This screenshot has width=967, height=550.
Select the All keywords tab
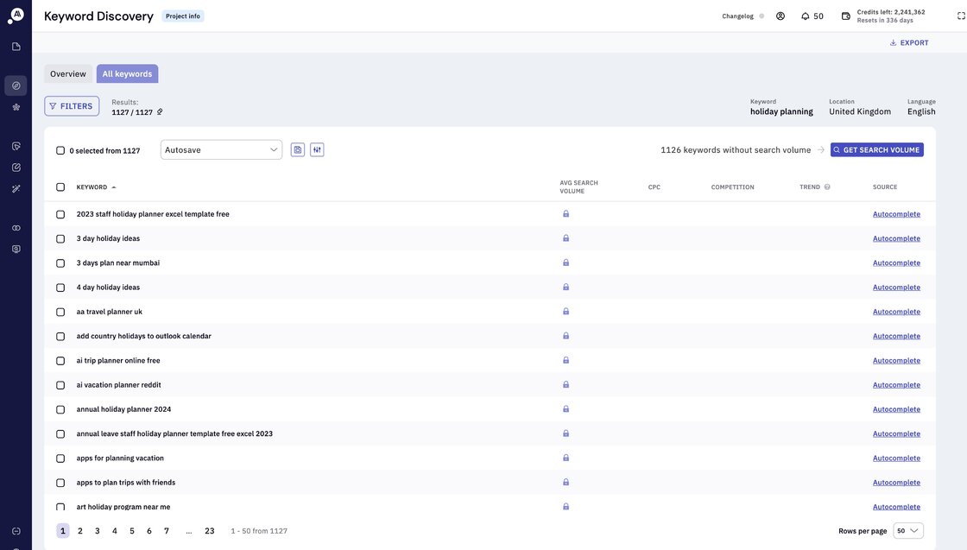pyautogui.click(x=127, y=74)
